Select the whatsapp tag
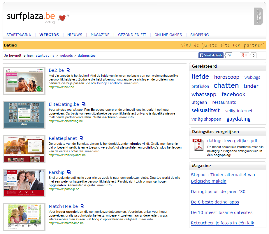Viewport: 269px width, 234px height. pyautogui.click(x=204, y=94)
